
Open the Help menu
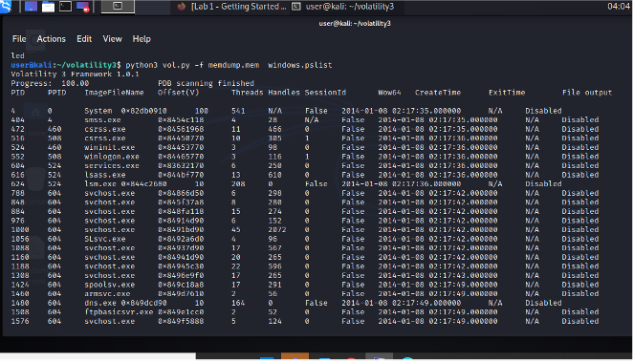coord(142,39)
